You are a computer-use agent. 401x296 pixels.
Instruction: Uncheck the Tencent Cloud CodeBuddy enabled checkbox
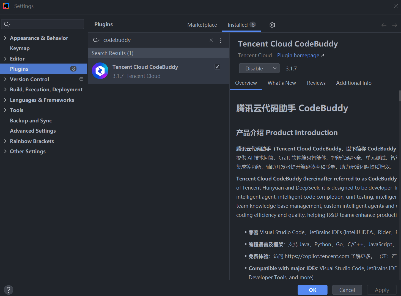(217, 67)
